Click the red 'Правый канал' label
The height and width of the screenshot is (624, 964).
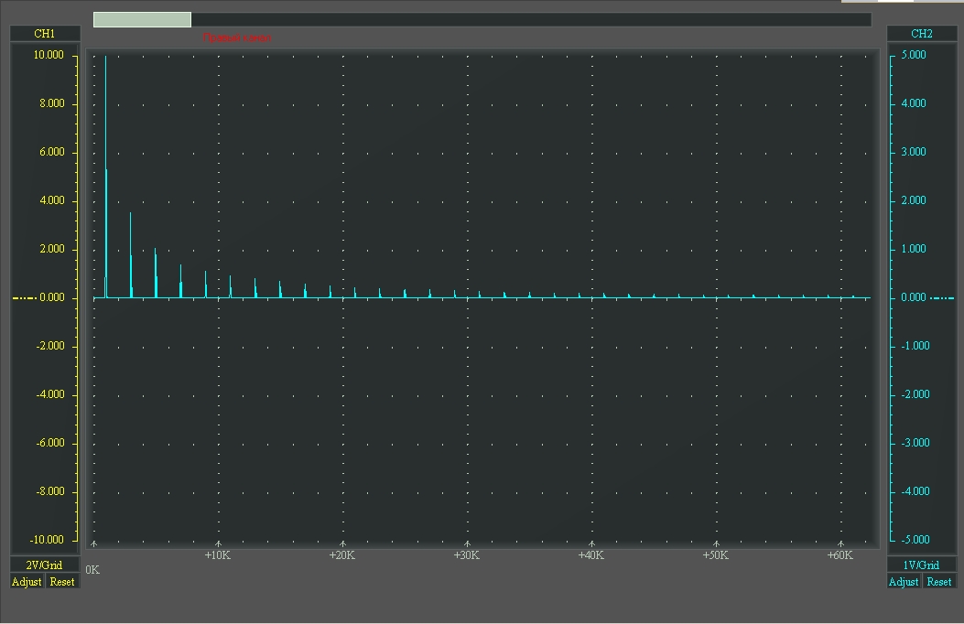click(x=237, y=38)
